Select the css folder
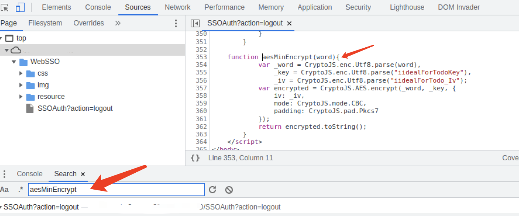This screenshot has width=519, height=217. (x=43, y=73)
